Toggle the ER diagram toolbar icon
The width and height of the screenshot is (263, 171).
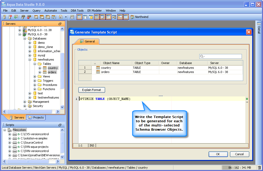tap(114, 17)
